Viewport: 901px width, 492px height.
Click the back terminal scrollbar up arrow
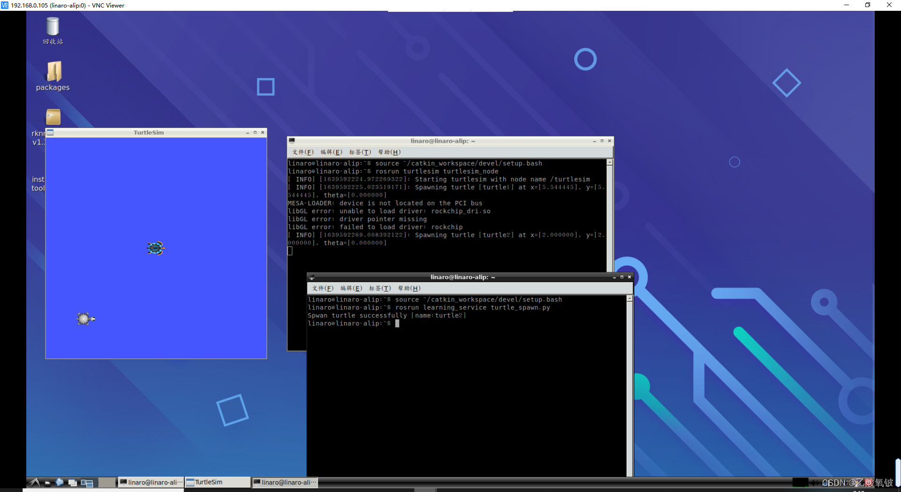click(610, 162)
